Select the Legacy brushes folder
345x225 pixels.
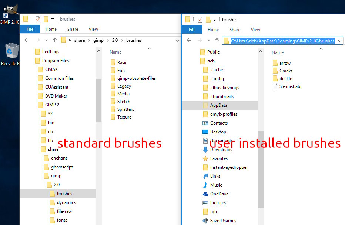(121, 86)
